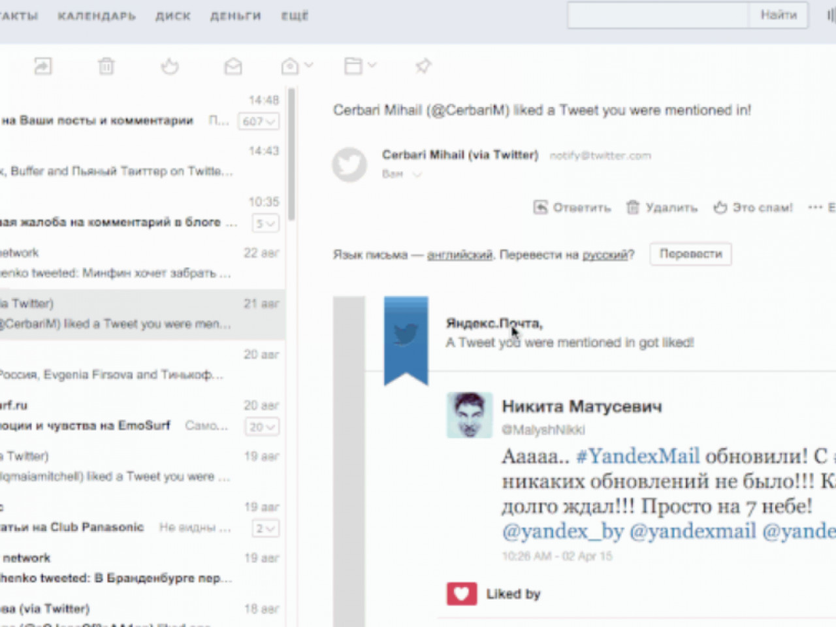836x627 pixels.
Task: Click the #YandexMail hashtag link
Action: pyautogui.click(x=637, y=456)
